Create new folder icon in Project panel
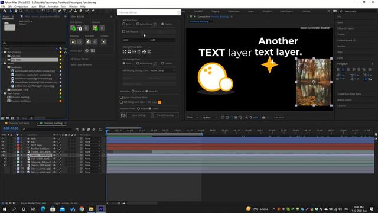 8,118
